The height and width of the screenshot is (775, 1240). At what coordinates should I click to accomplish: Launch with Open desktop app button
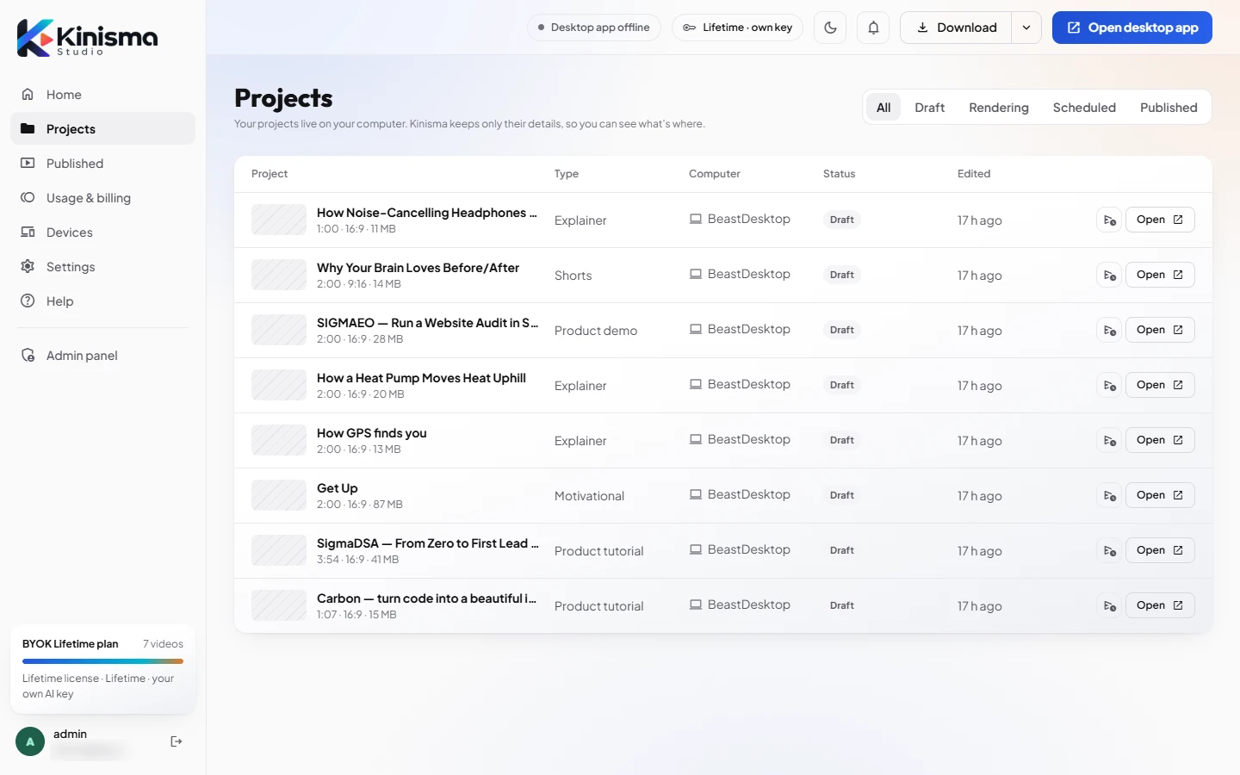[x=1132, y=28]
